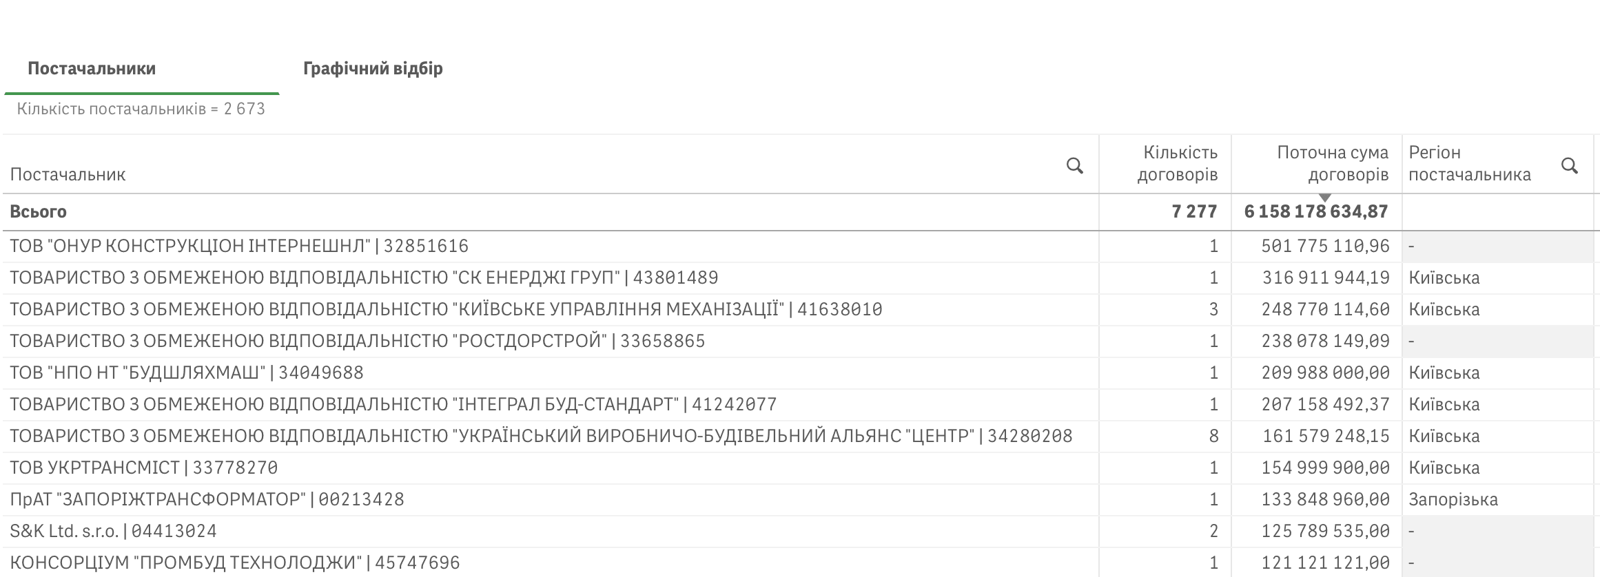
Task: Select the S&K Ltd. s.r.o. supplier
Action: click(113, 531)
